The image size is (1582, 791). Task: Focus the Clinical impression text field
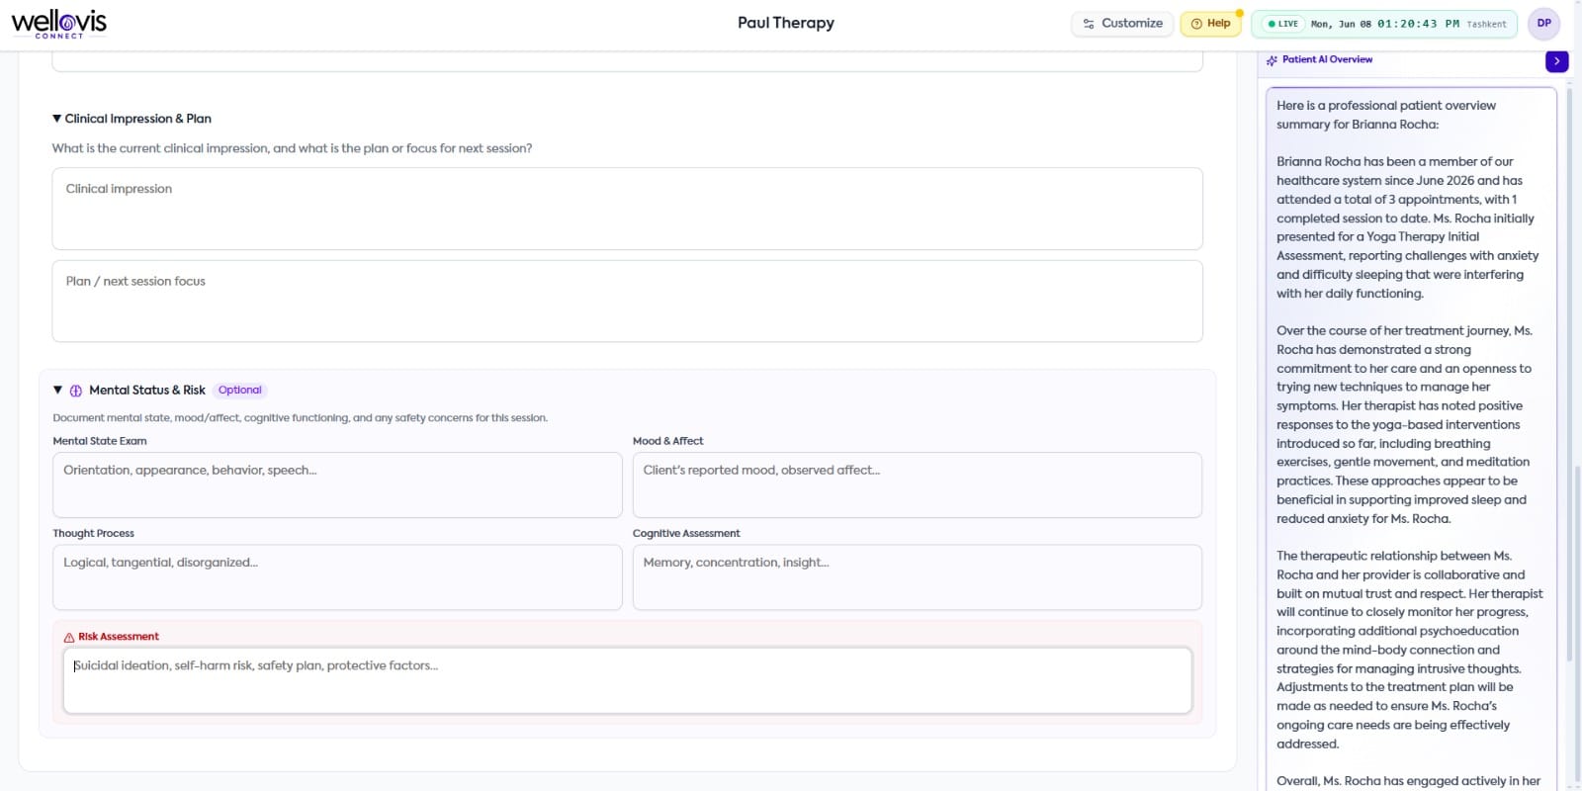[x=627, y=209]
